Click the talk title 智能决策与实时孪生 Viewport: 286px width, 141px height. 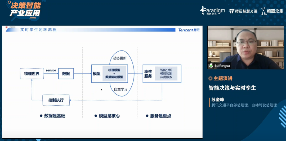[x=233, y=88]
